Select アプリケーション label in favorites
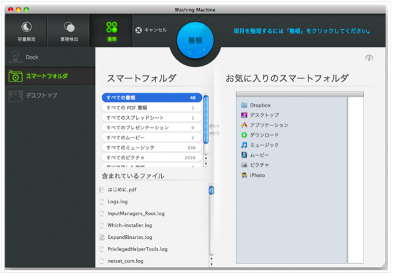Image resolution: width=393 pixels, height=276 pixels. (x=269, y=125)
